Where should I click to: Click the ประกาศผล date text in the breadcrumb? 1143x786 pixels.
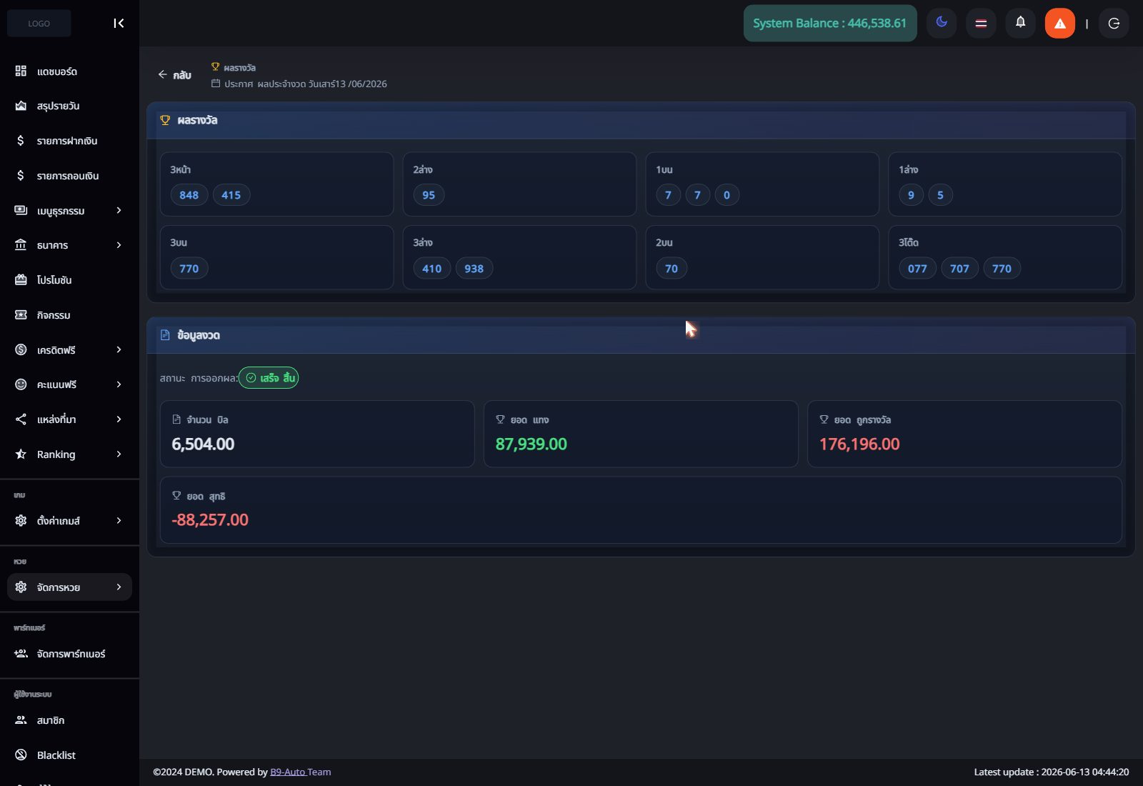point(306,84)
